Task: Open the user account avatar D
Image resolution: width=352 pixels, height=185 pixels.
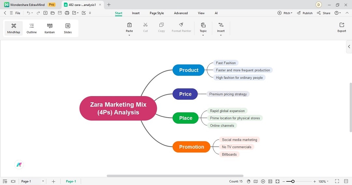Action: click(x=318, y=5)
